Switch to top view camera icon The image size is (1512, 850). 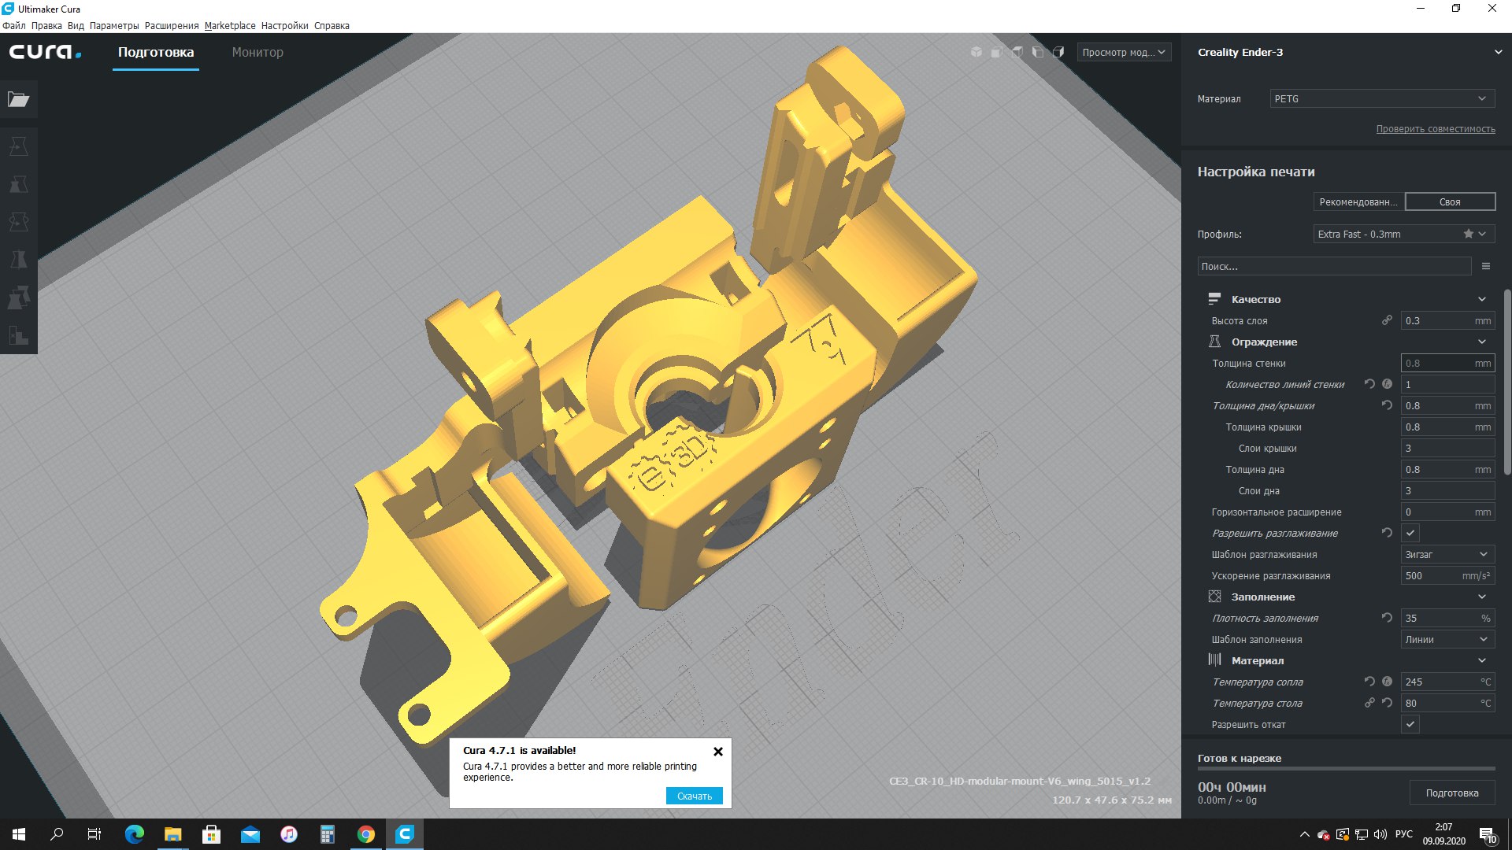point(1017,52)
